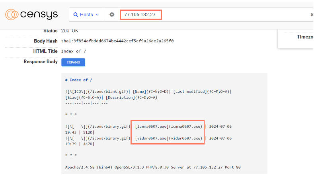Clear the search with the X icon
Screen dimensions: 314x181
[312, 15]
